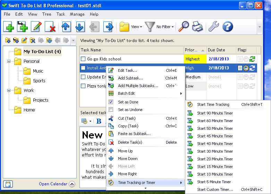Click the reminder clock flag of Update task

tap(246, 77)
